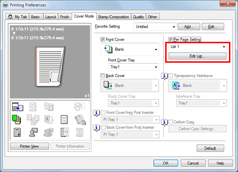The height and width of the screenshot is (172, 238).
Task: Click info icon beside Transparency Interleave
Action: tap(164, 76)
